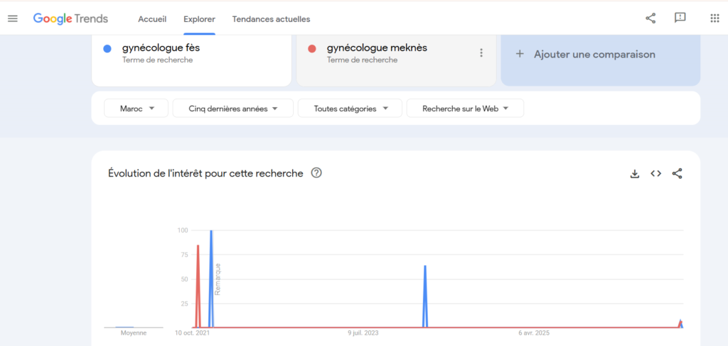Open the gynécologue meknès three-dot menu

coord(481,52)
